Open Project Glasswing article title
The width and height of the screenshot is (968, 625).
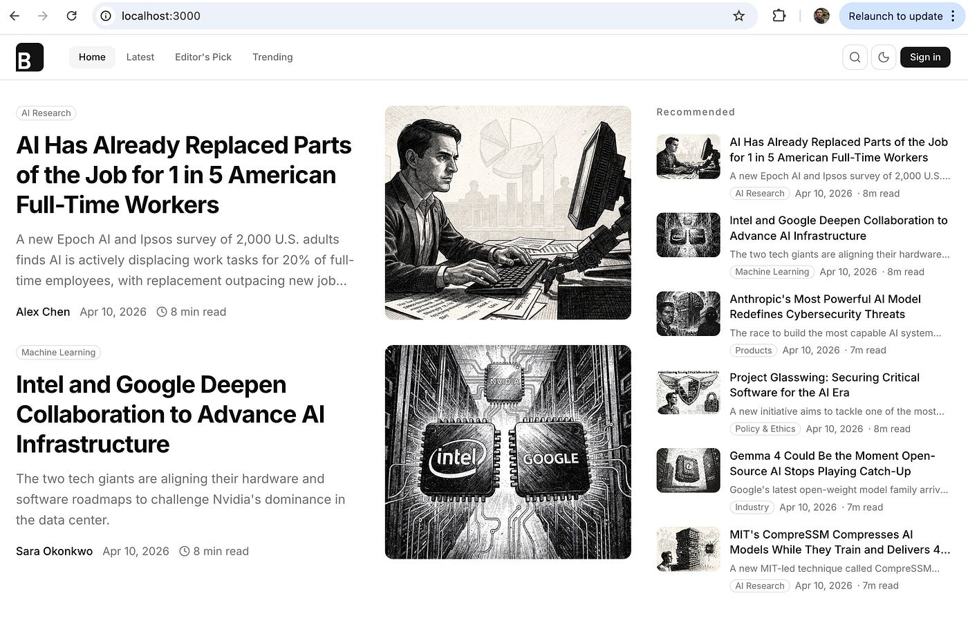[824, 385]
